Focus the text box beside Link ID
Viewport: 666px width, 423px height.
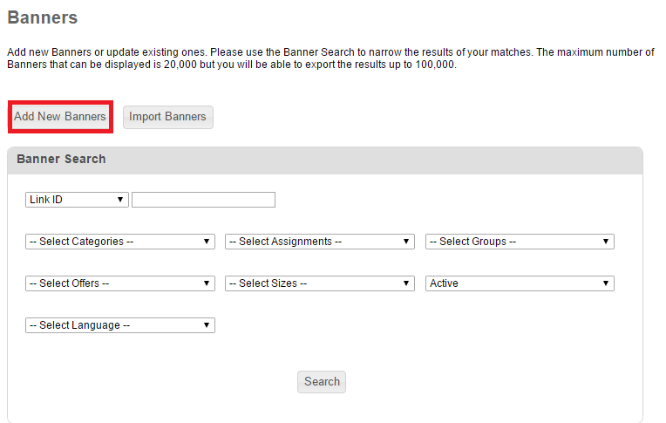(x=203, y=200)
